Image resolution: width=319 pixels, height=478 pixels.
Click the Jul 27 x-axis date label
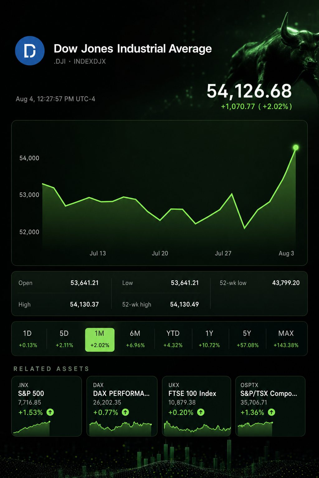(223, 253)
